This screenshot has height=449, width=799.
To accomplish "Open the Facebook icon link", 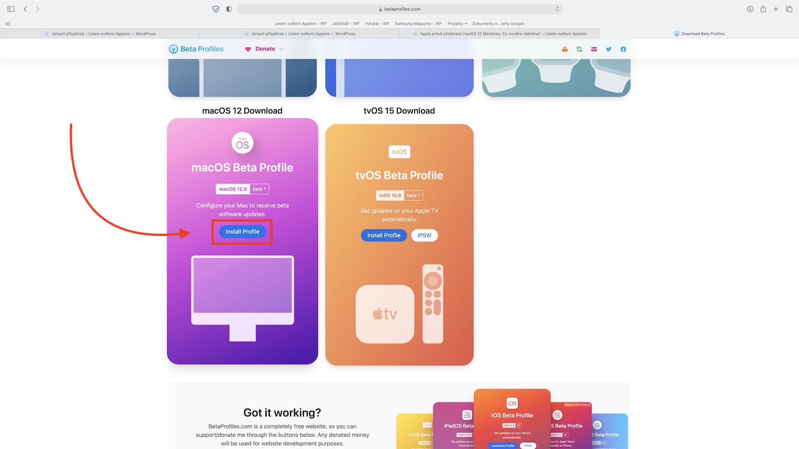I will 623,49.
